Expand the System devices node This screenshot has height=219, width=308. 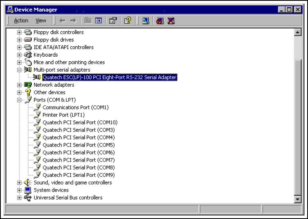[19, 190]
